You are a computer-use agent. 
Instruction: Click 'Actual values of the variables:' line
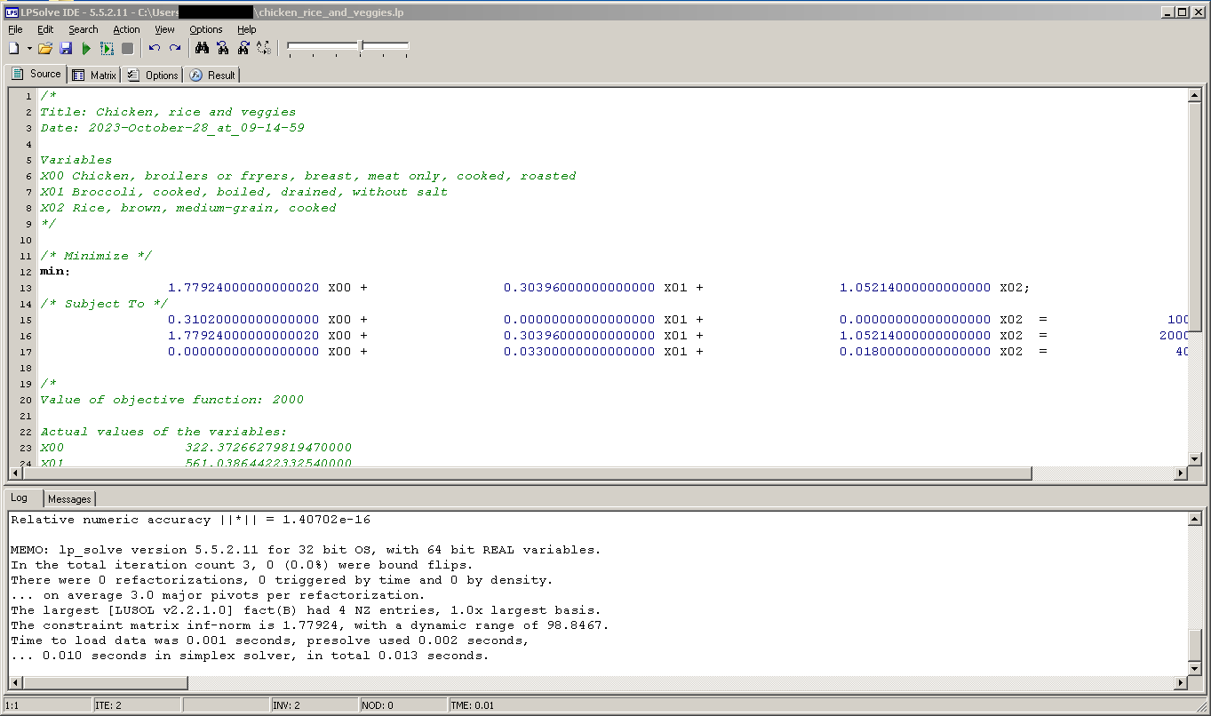[x=164, y=432]
